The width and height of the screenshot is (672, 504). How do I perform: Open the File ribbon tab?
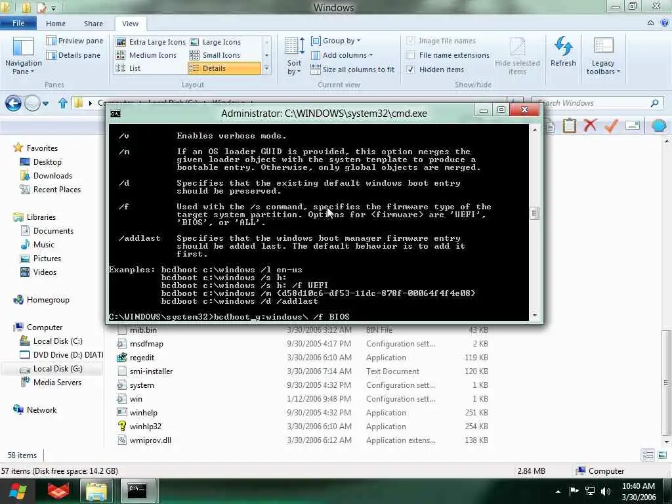[18, 23]
